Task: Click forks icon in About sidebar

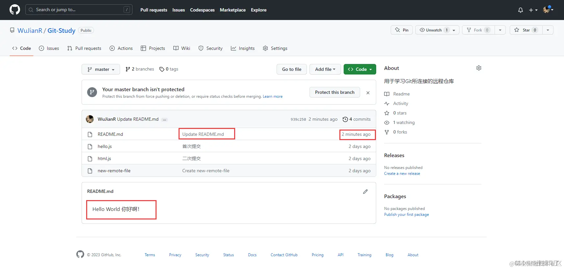Action: pos(387,132)
